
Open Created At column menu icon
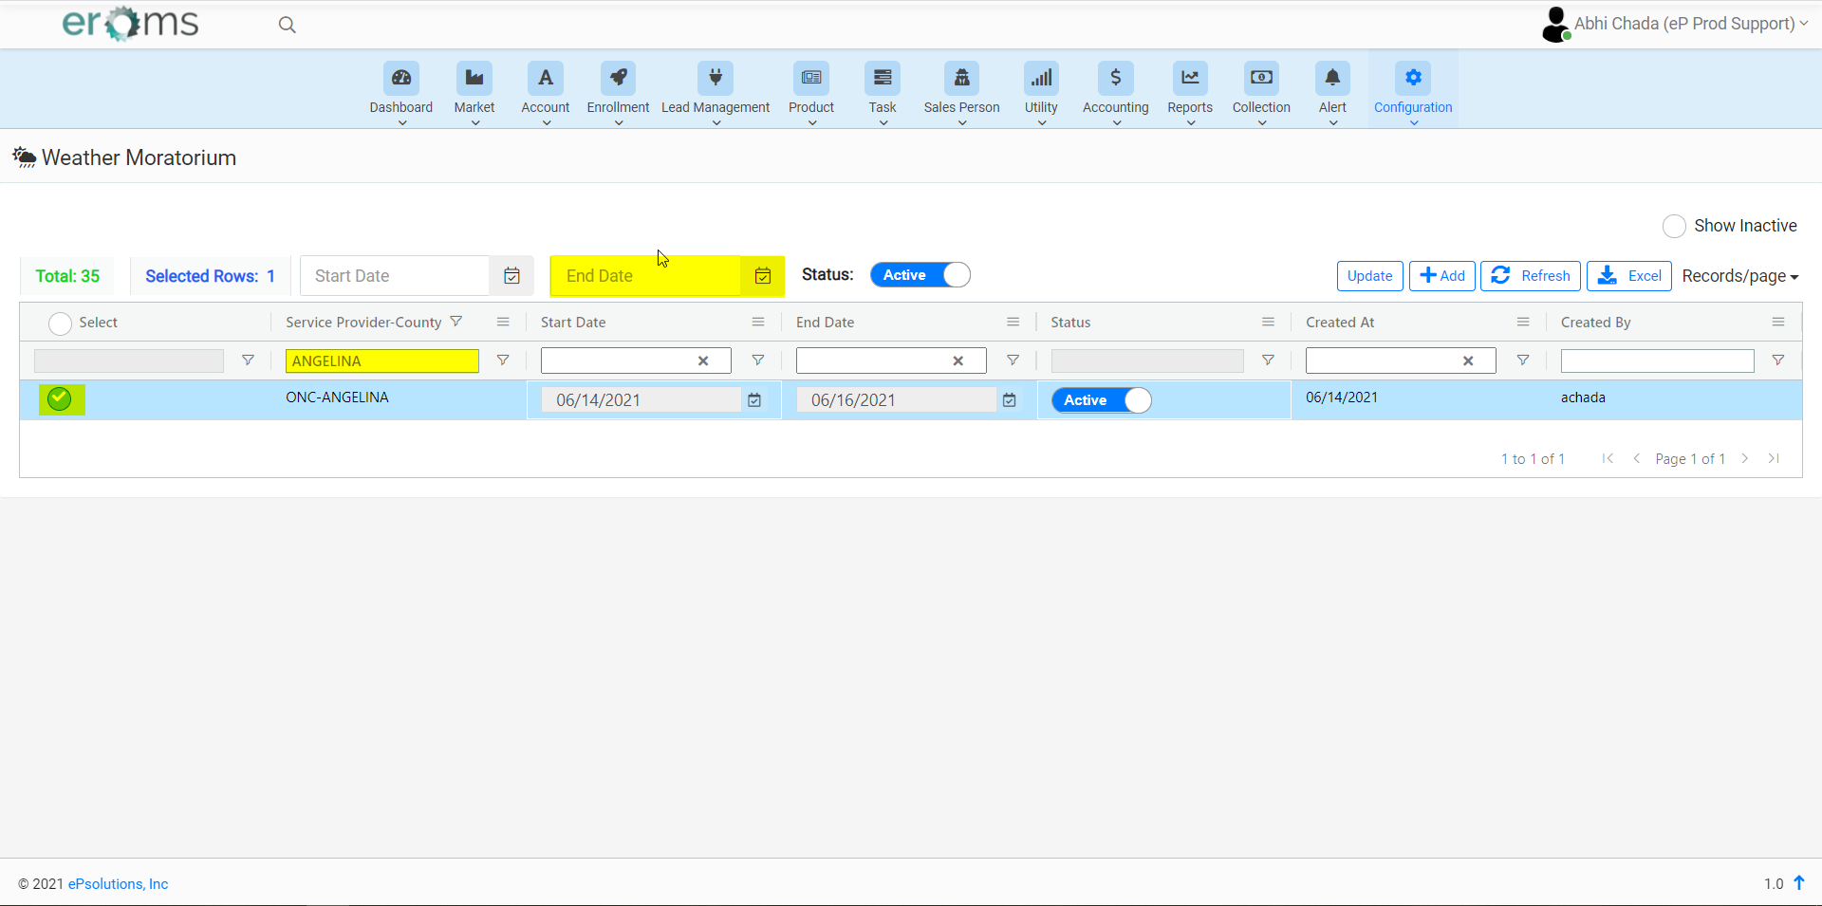tap(1523, 323)
